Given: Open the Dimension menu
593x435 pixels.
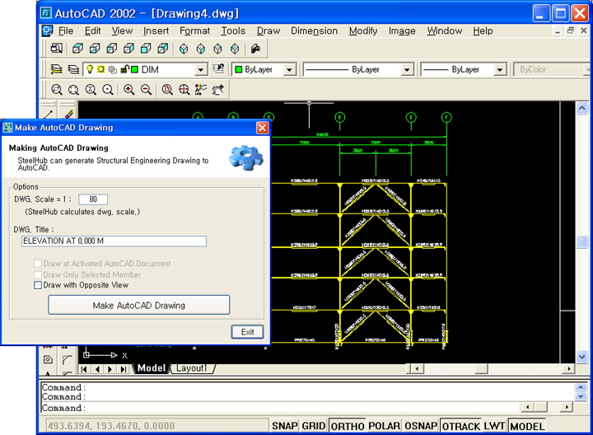Looking at the screenshot, I should pyautogui.click(x=314, y=30).
